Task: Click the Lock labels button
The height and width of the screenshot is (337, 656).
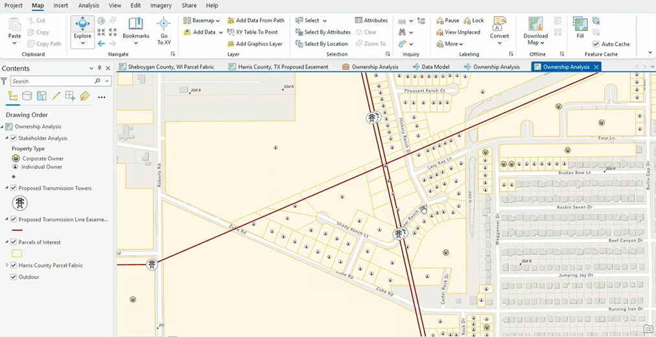Action: [x=473, y=20]
